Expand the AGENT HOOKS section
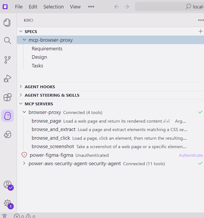The image size is (204, 218). pos(21,87)
